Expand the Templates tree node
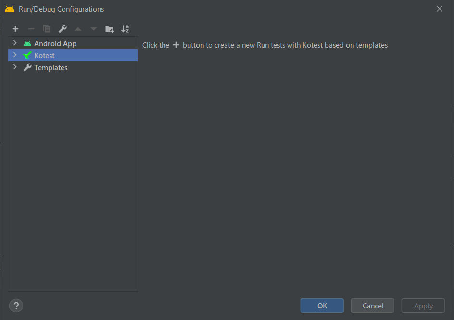454x320 pixels. 15,67
